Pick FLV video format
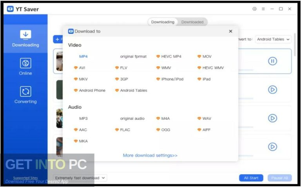The image size is (301, 187). pos(121,68)
